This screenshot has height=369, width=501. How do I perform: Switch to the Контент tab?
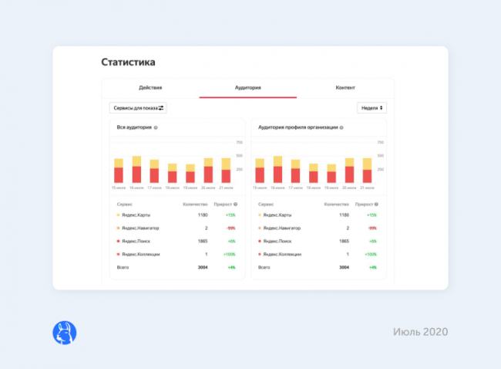(345, 88)
